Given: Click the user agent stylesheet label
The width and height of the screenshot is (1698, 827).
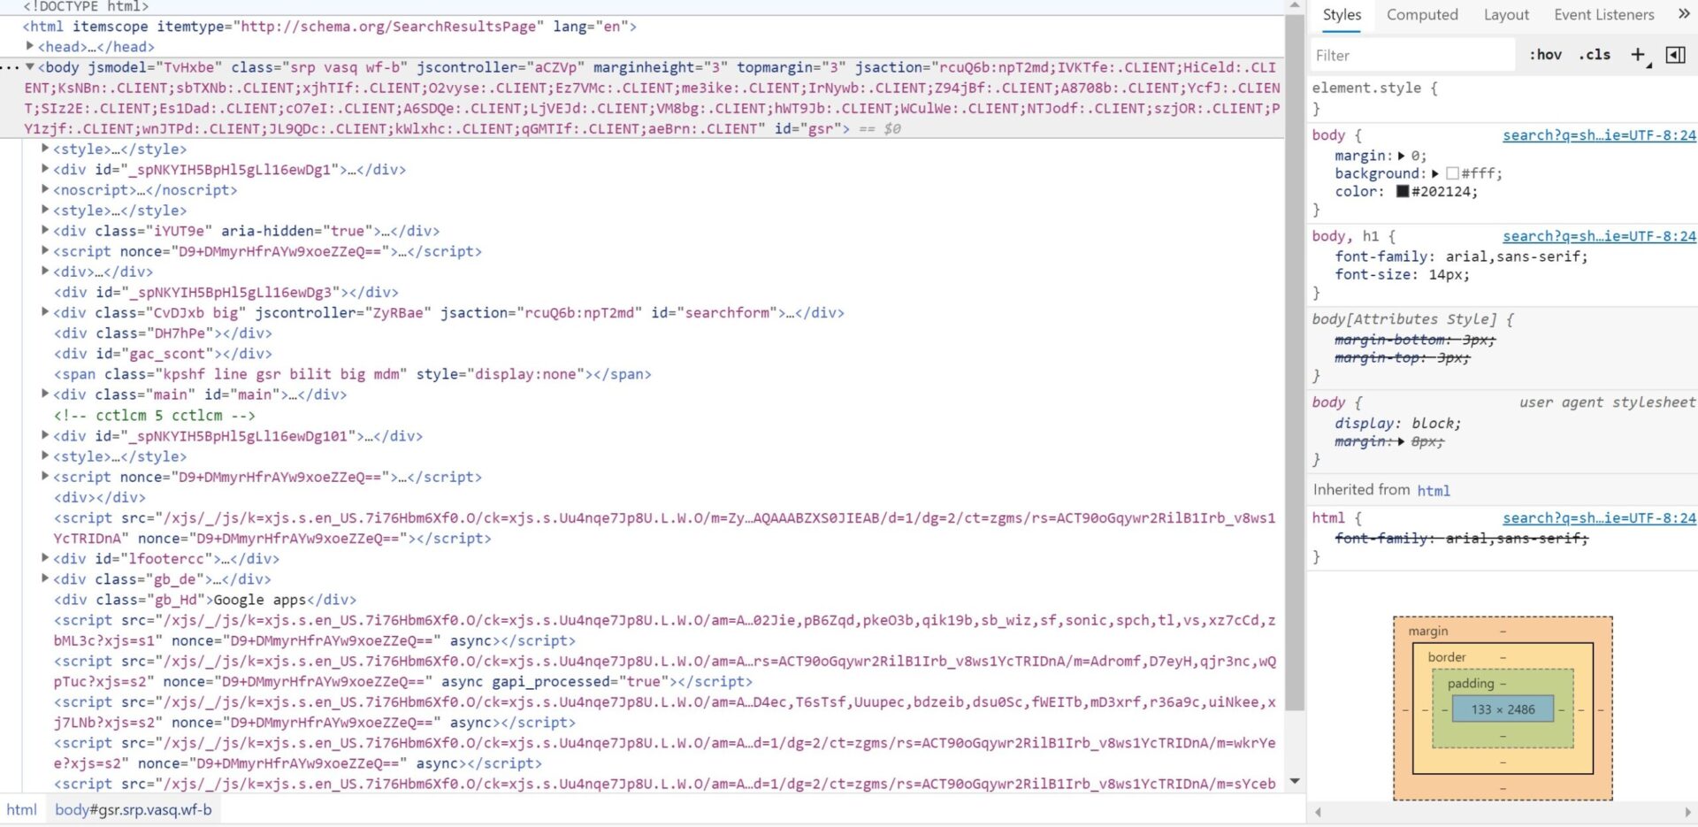Looking at the screenshot, I should [x=1607, y=402].
